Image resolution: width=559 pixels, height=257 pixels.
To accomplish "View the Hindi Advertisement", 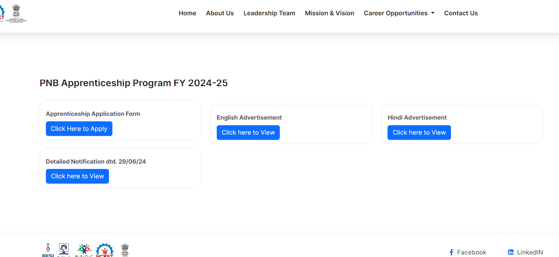I will [419, 132].
